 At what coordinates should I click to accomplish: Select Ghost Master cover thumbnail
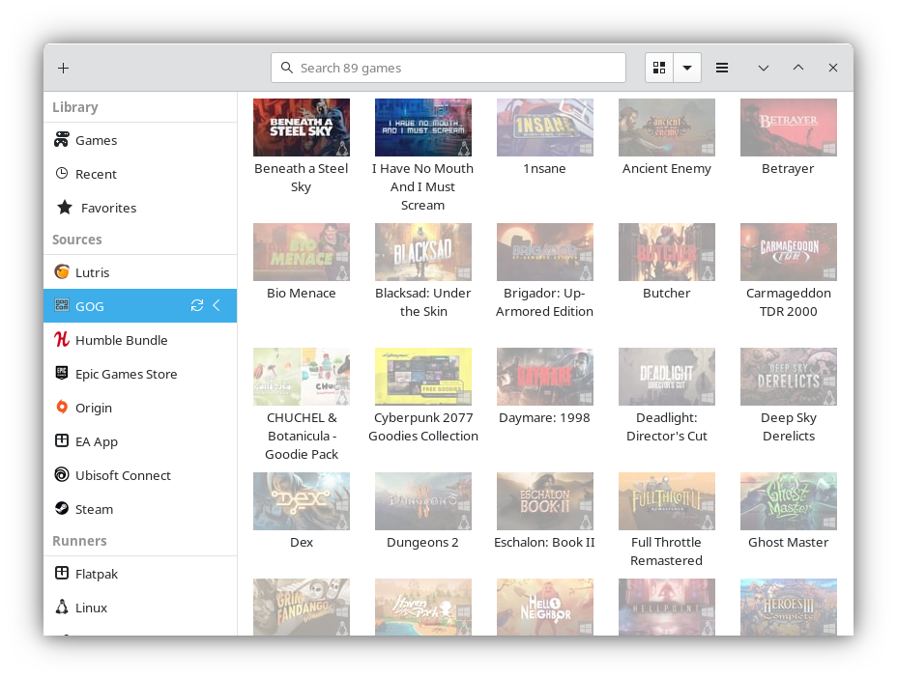pyautogui.click(x=789, y=501)
